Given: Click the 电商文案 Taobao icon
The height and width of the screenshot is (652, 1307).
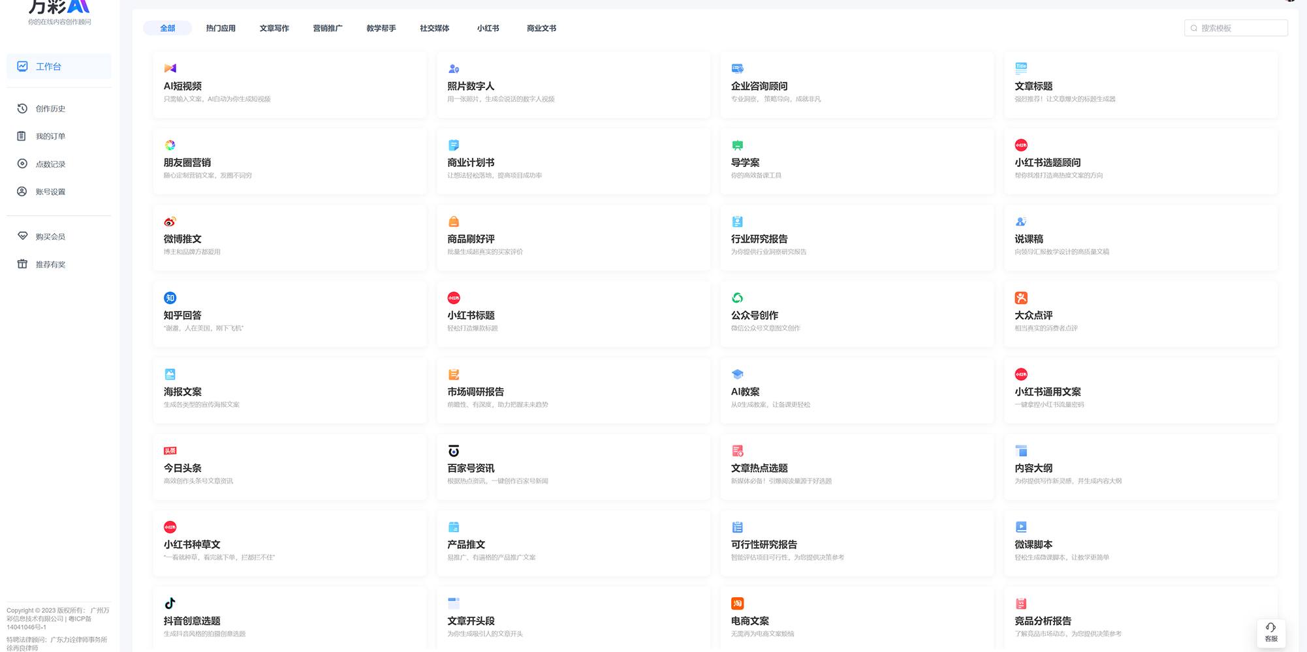Looking at the screenshot, I should (737, 603).
